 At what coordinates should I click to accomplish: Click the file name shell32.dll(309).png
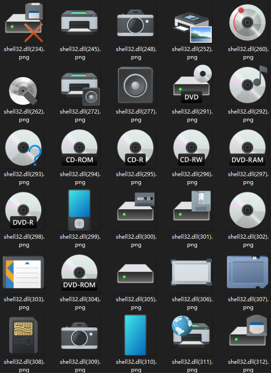[80, 366]
